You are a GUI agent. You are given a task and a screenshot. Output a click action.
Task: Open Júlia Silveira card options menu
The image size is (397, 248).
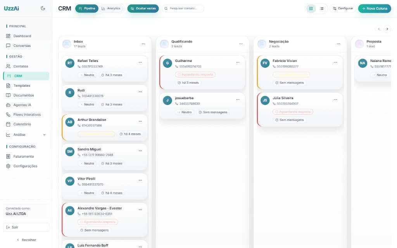pyautogui.click(x=335, y=100)
